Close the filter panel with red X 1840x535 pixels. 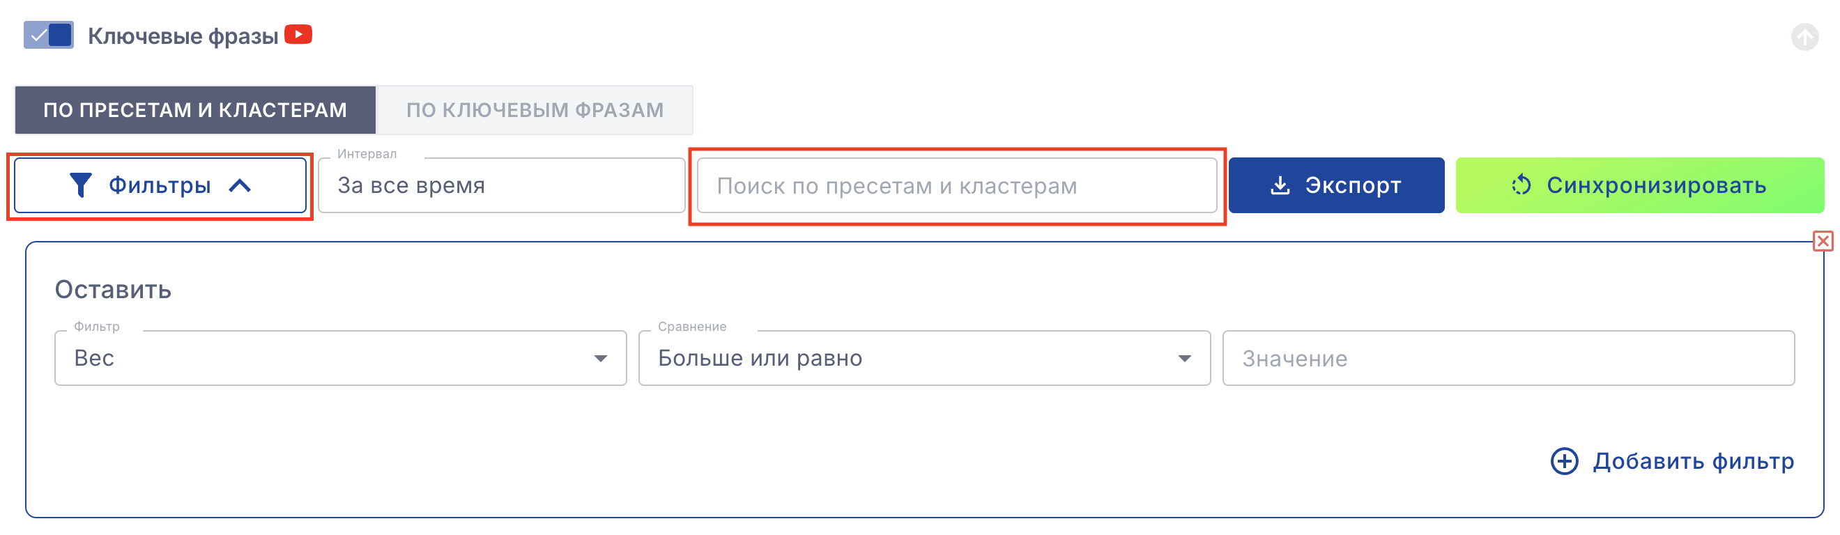[1823, 242]
